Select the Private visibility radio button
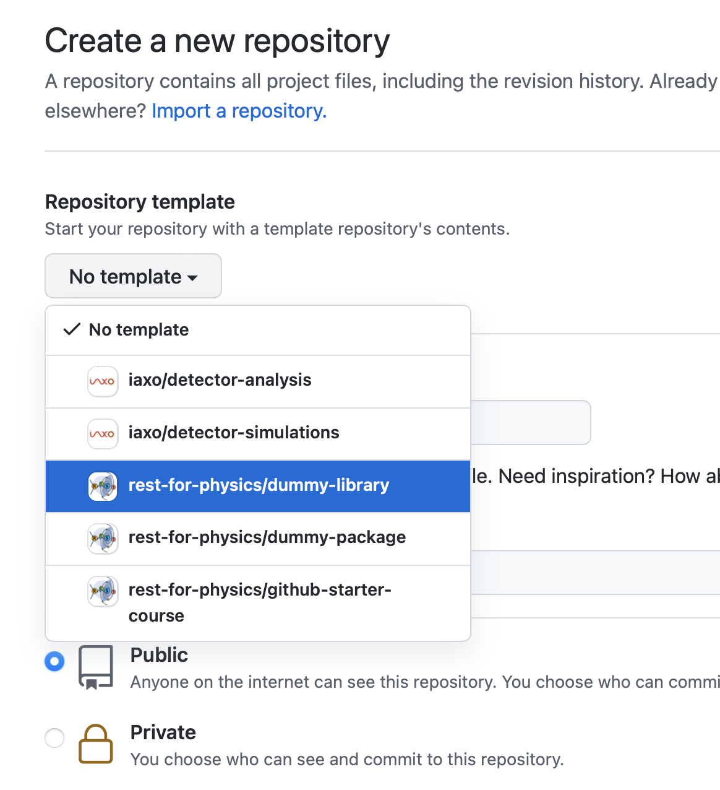 pyautogui.click(x=54, y=738)
